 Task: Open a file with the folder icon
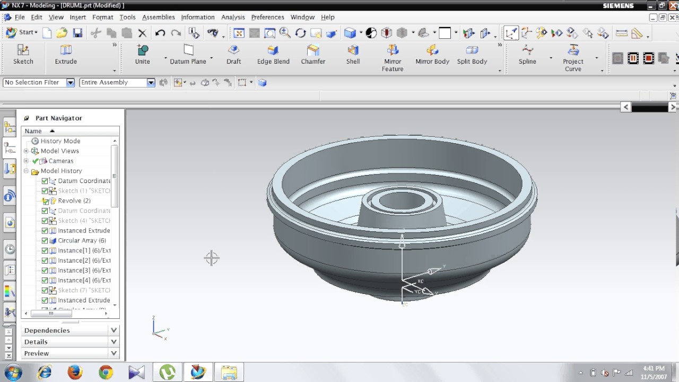[x=62, y=33]
